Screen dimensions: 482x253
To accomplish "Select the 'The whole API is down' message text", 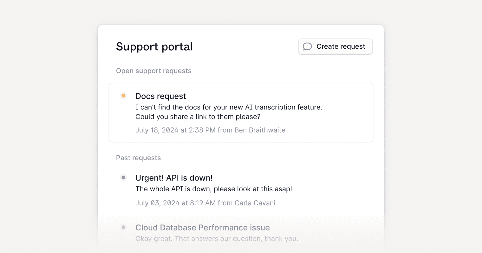I will tap(213, 189).
